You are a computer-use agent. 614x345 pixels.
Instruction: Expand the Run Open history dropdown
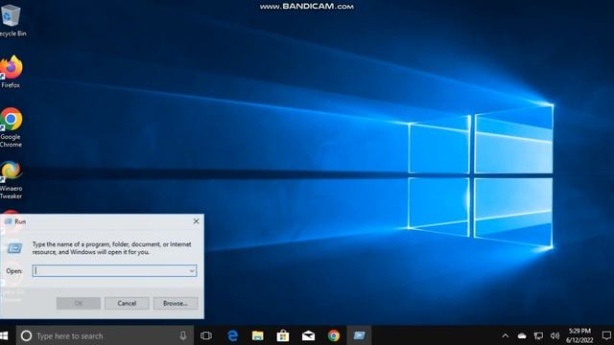click(x=192, y=270)
